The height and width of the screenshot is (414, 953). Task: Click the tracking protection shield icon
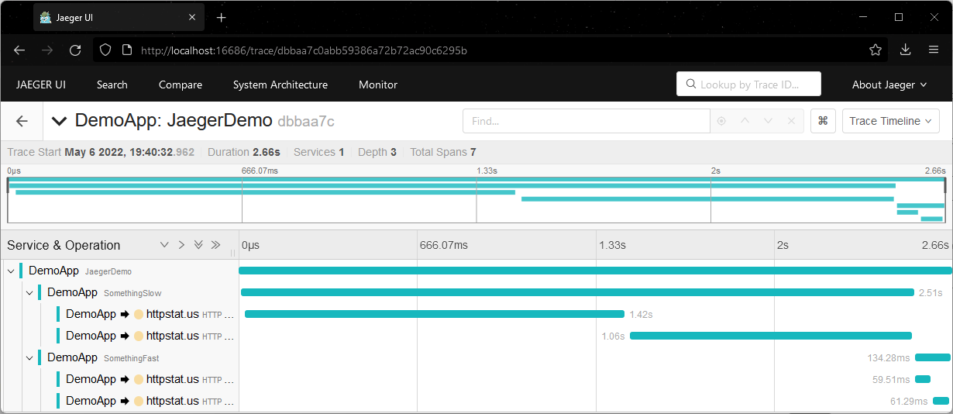[106, 50]
